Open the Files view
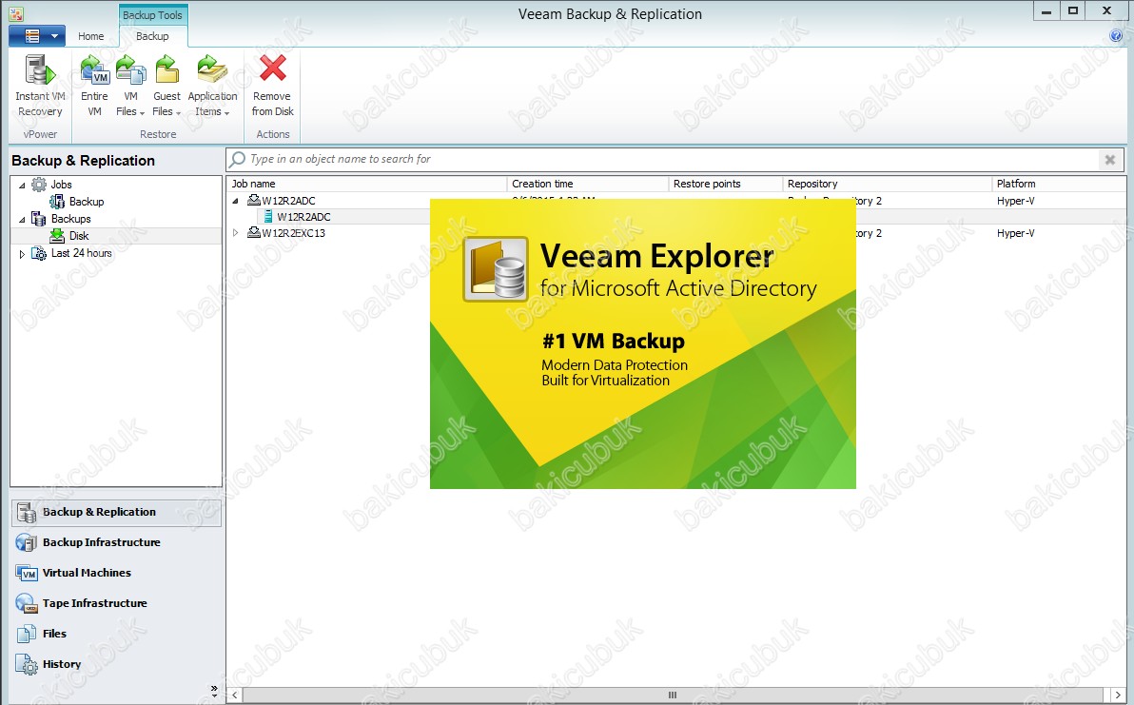The image size is (1134, 705). tap(116, 634)
